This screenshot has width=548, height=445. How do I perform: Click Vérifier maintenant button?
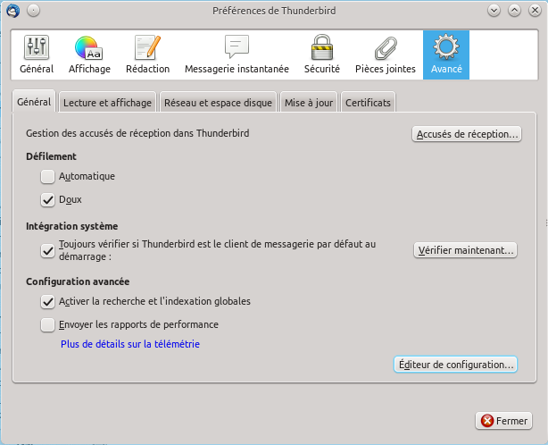[x=465, y=250]
